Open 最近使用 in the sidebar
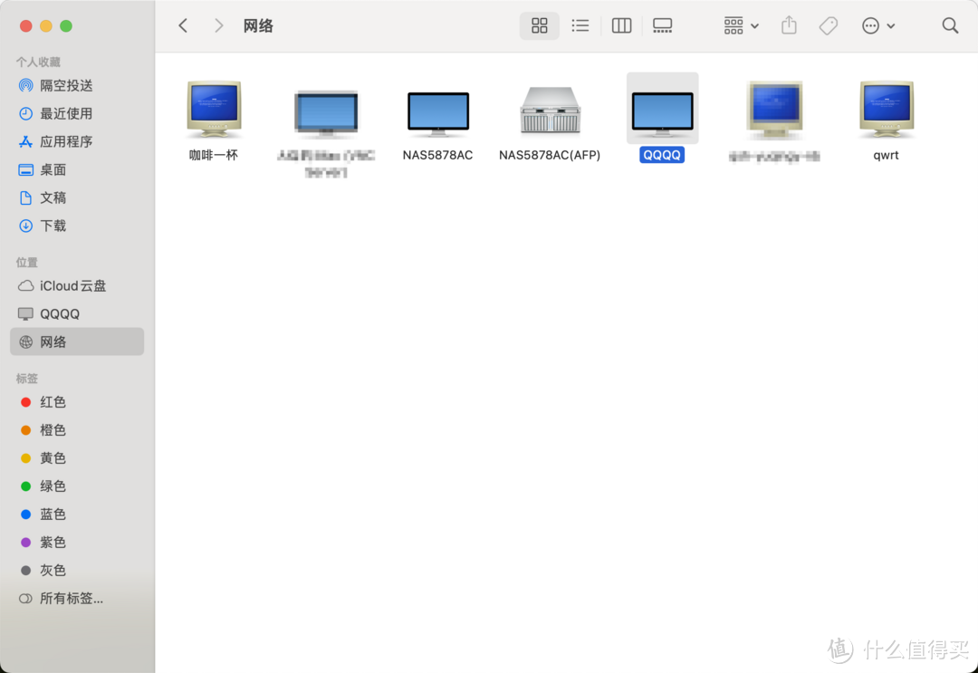Viewport: 978px width, 673px height. click(x=77, y=113)
